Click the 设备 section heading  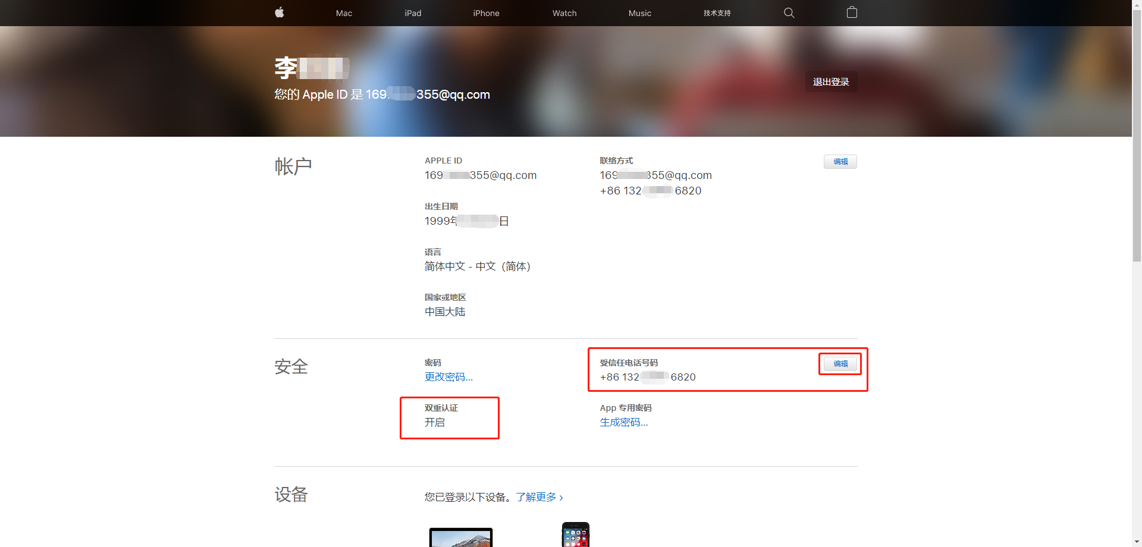(x=291, y=495)
